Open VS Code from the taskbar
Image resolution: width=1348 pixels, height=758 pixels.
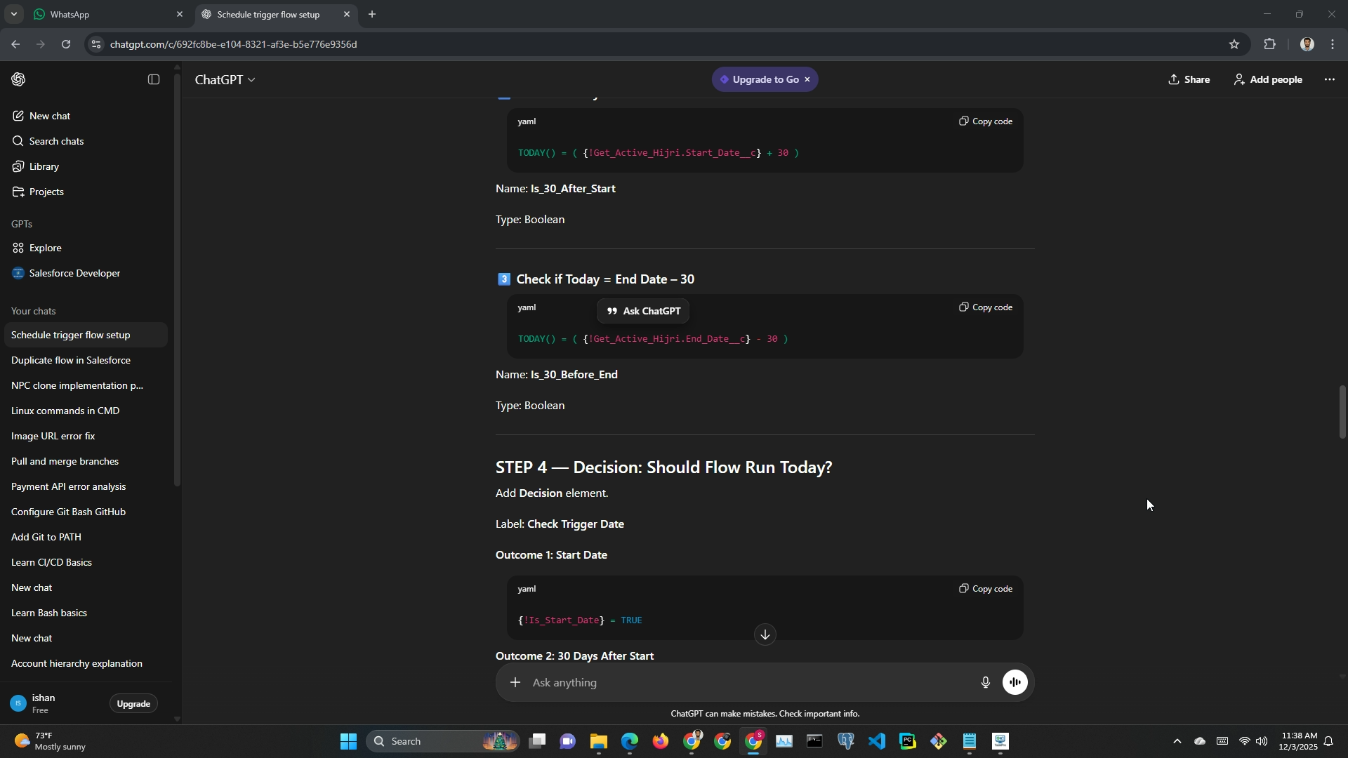[x=877, y=741]
